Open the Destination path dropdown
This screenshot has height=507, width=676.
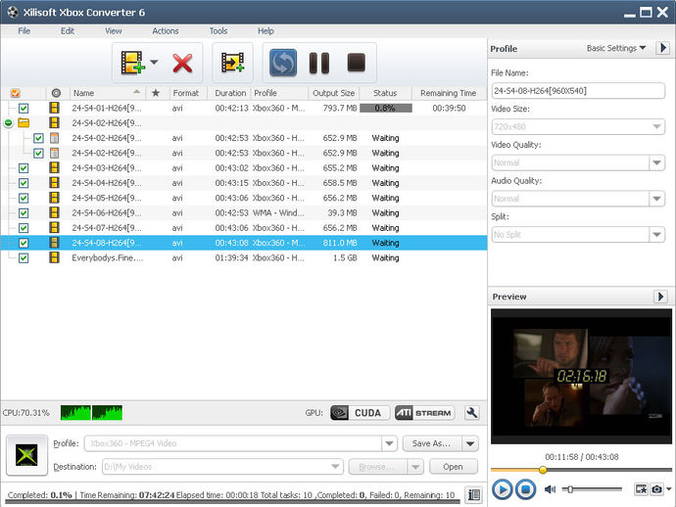pyautogui.click(x=335, y=467)
